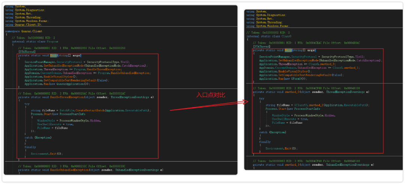
Task: Select the line 'using Quasar.Client.IO;'
Action: pyautogui.click(x=24, y=24)
